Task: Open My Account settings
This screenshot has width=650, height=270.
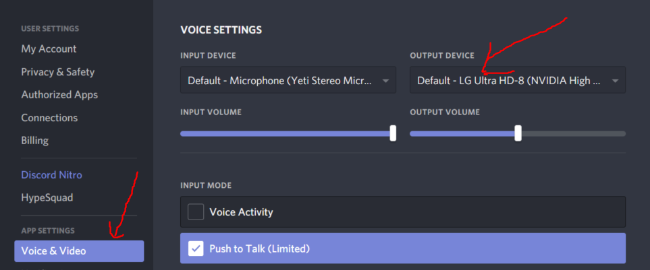Action: click(x=49, y=48)
